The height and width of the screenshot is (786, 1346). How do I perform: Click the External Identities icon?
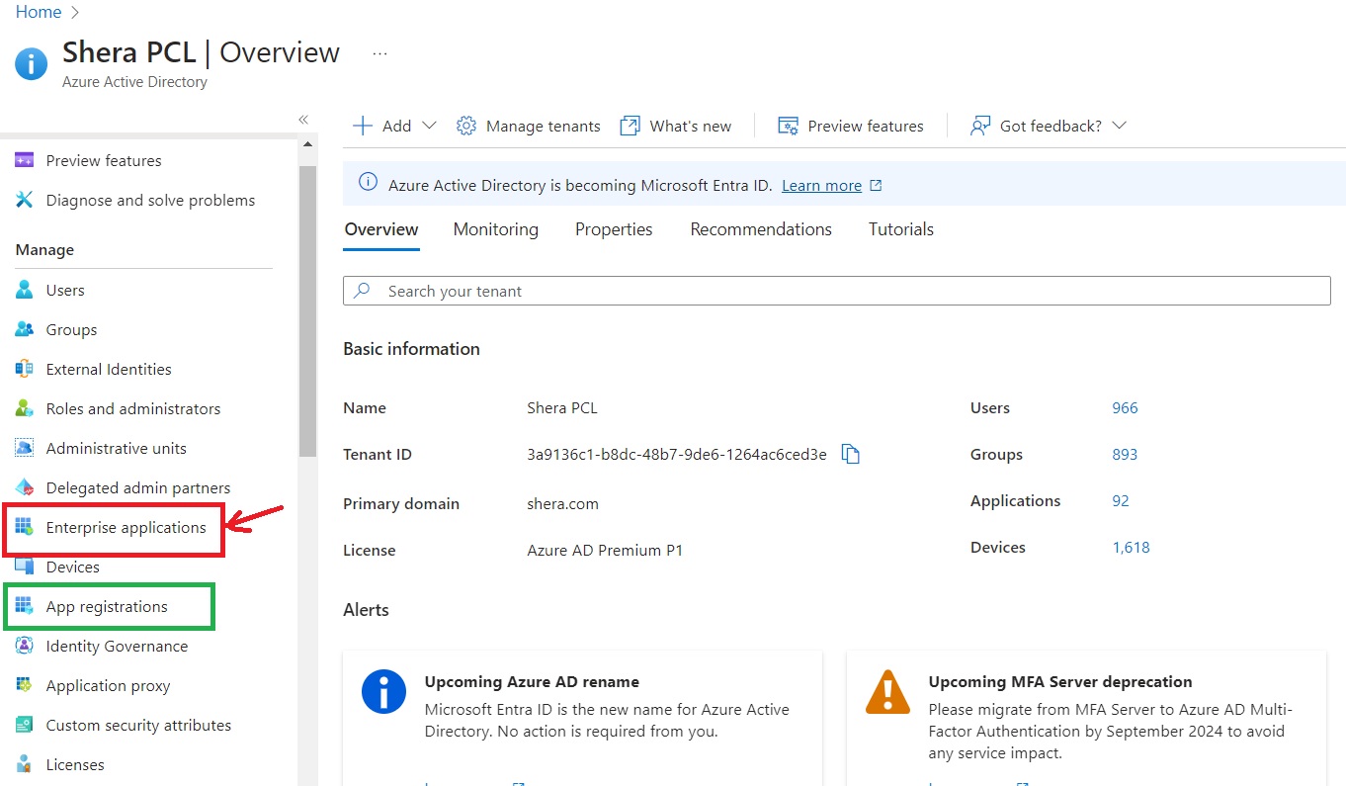click(x=25, y=369)
